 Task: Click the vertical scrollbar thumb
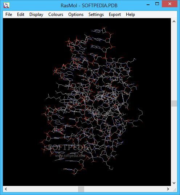[174, 103]
